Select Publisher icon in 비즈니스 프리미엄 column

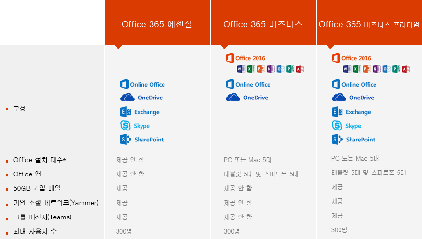pos(396,69)
